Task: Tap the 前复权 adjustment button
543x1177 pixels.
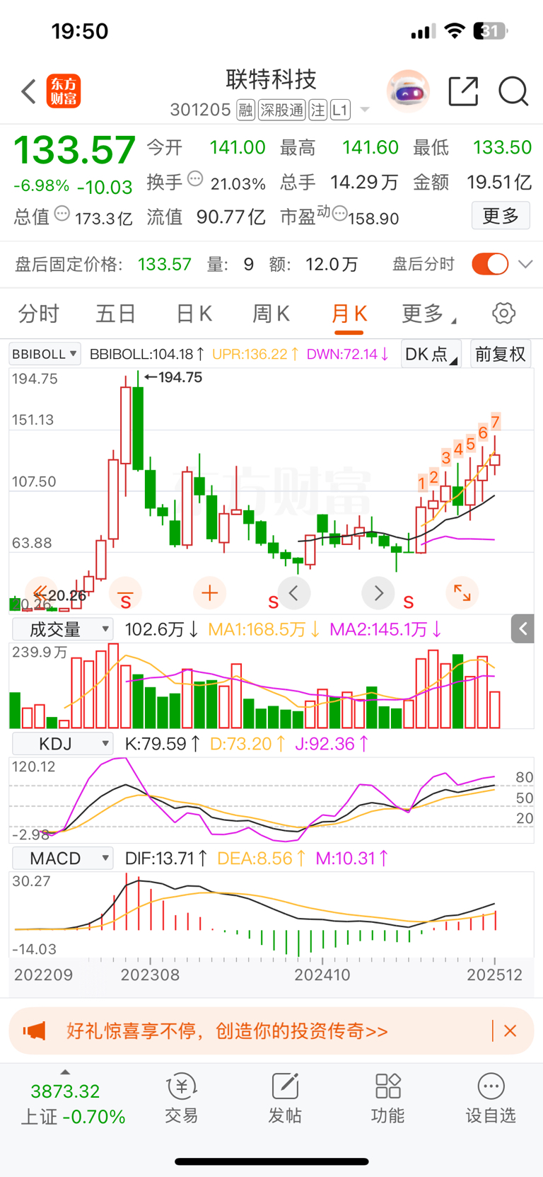Action: coord(501,353)
